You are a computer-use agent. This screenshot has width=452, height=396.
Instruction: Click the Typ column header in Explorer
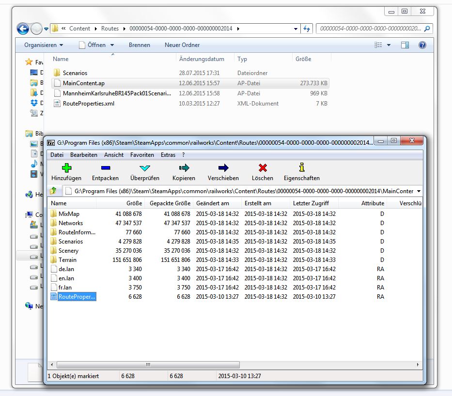(263, 59)
